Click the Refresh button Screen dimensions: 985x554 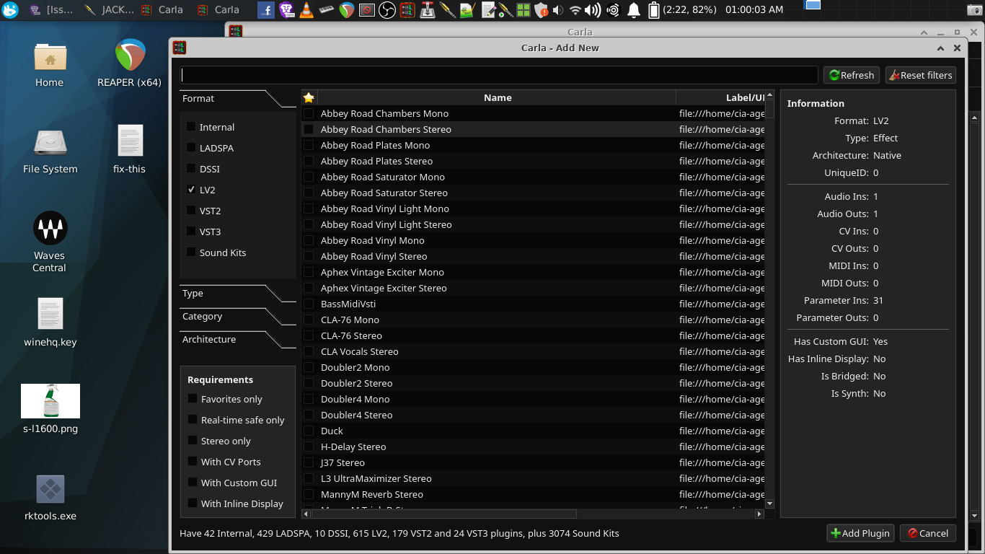point(852,75)
